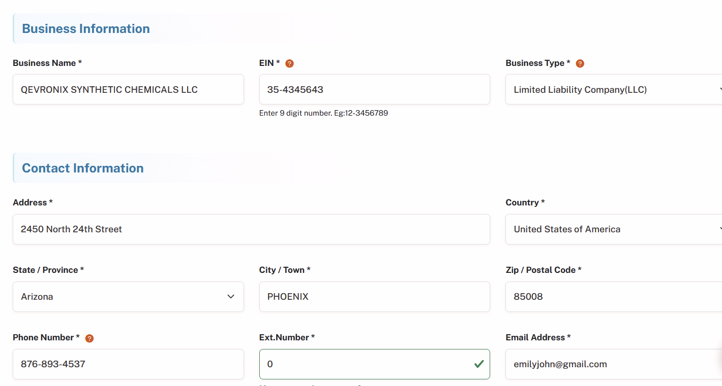Edit the Phone Number field 876-893-4537
This screenshot has height=386, width=722.
tap(128, 364)
